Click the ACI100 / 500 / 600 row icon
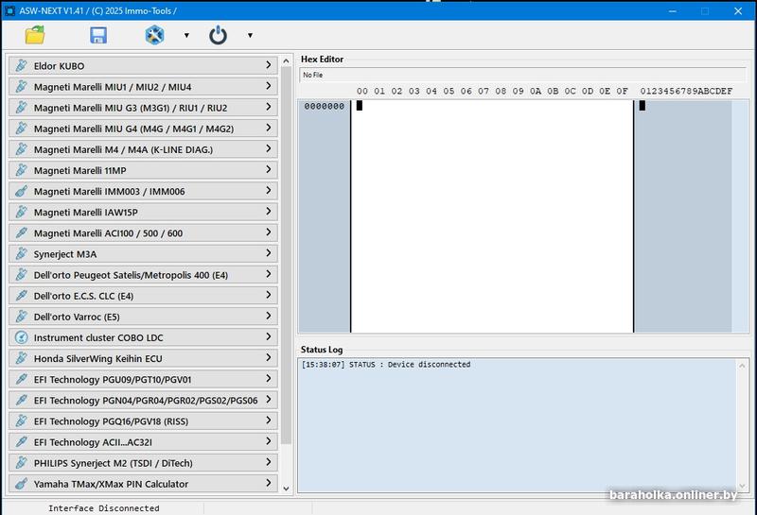The height and width of the screenshot is (515, 757). (21, 232)
